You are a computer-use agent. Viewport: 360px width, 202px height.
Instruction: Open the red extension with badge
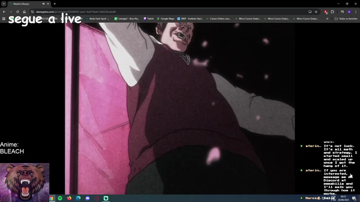pyautogui.click(x=326, y=12)
